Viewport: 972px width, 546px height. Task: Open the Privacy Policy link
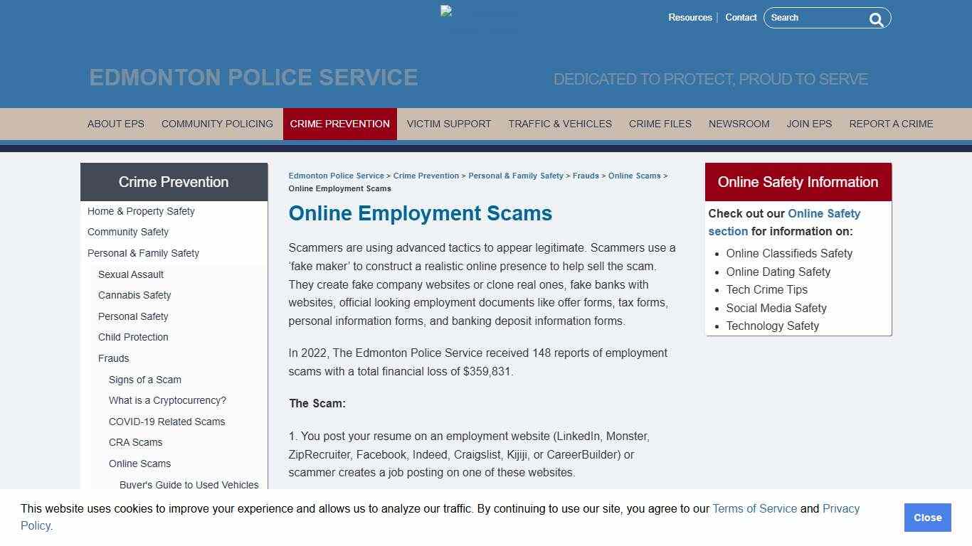[x=840, y=508]
